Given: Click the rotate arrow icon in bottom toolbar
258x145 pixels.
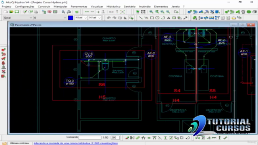Looking at the screenshot, I should pyautogui.click(x=188, y=138).
